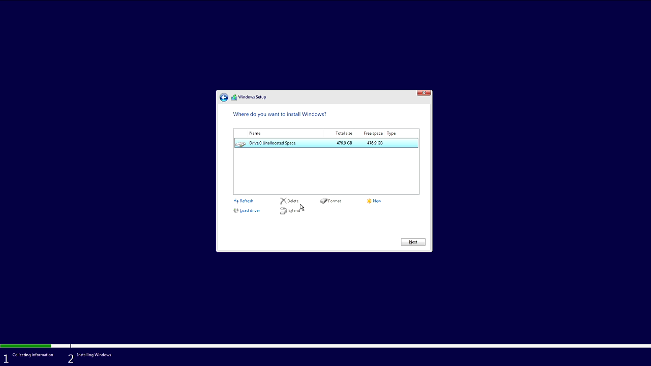Click the New partition star icon
Screen dimensions: 651x366
click(x=369, y=201)
